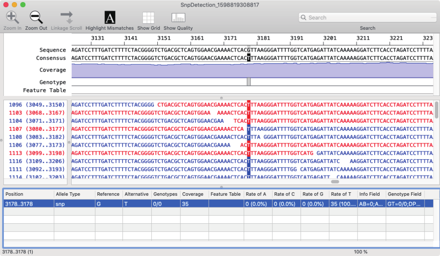Click the GT=0/0;DP... genotype field cell

405,204
